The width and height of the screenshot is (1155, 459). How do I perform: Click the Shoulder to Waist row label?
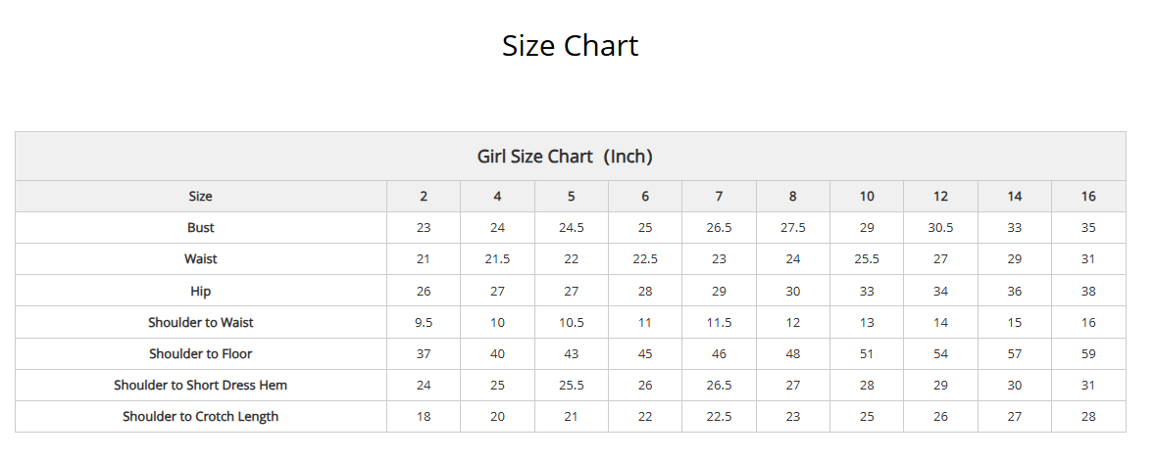[200, 322]
